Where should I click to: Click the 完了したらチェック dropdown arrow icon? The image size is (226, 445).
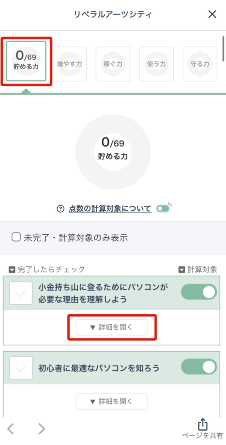click(x=12, y=269)
